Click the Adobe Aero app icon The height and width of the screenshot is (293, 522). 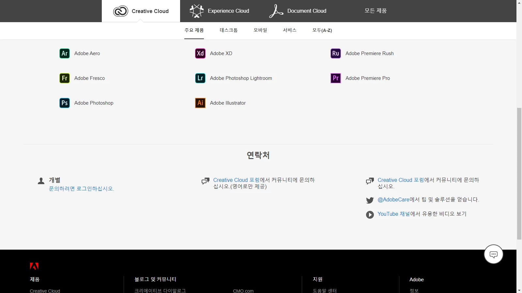[x=65, y=53]
